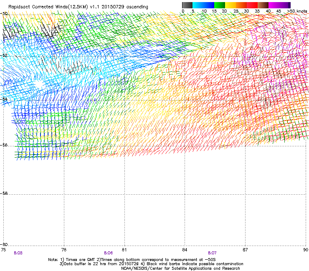Click the purple '8:06' time label
Screen dimensions: 309x271
[109, 253]
